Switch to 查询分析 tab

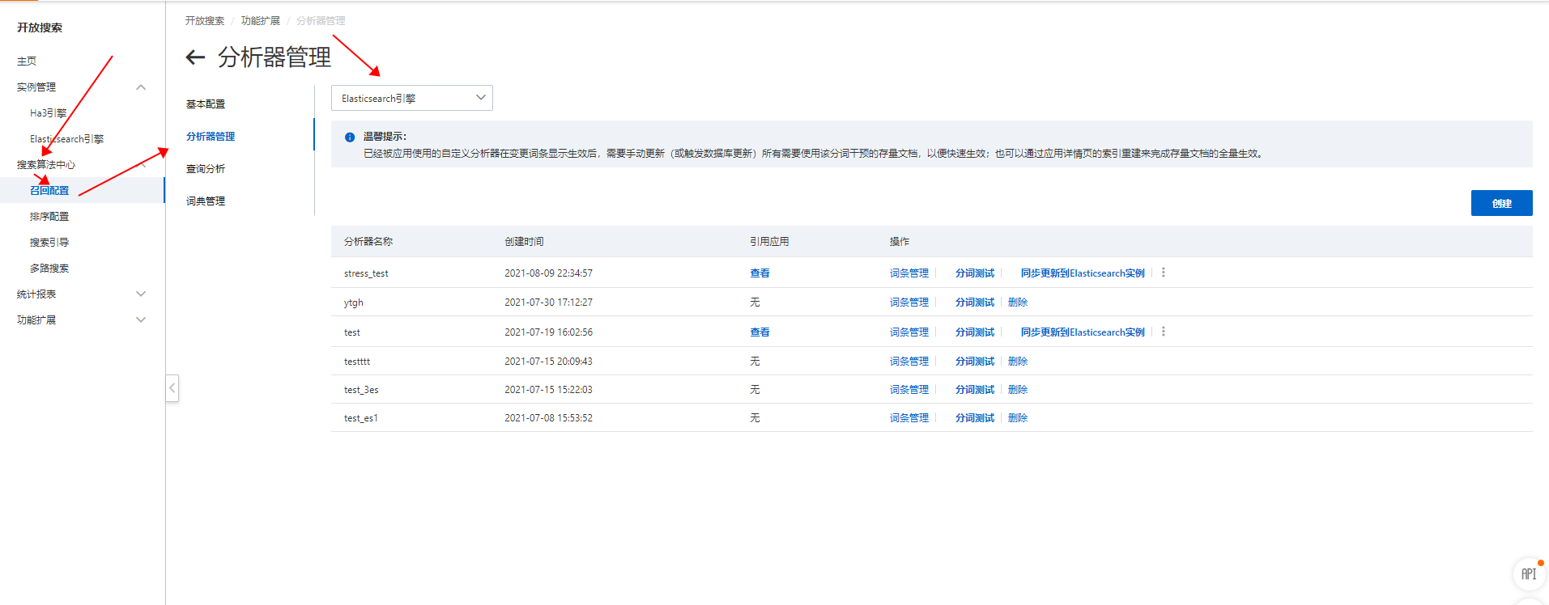(x=206, y=169)
